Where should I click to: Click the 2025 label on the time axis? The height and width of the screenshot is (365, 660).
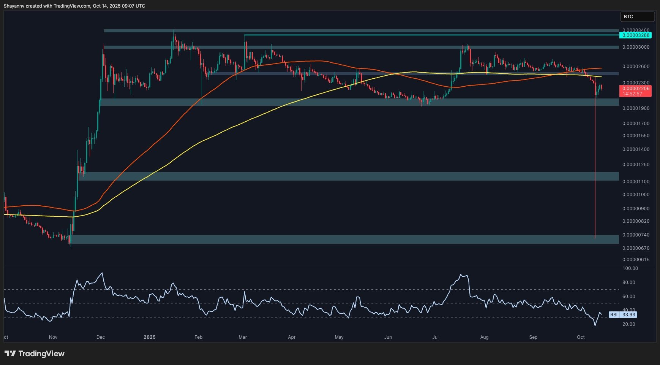(x=149, y=337)
